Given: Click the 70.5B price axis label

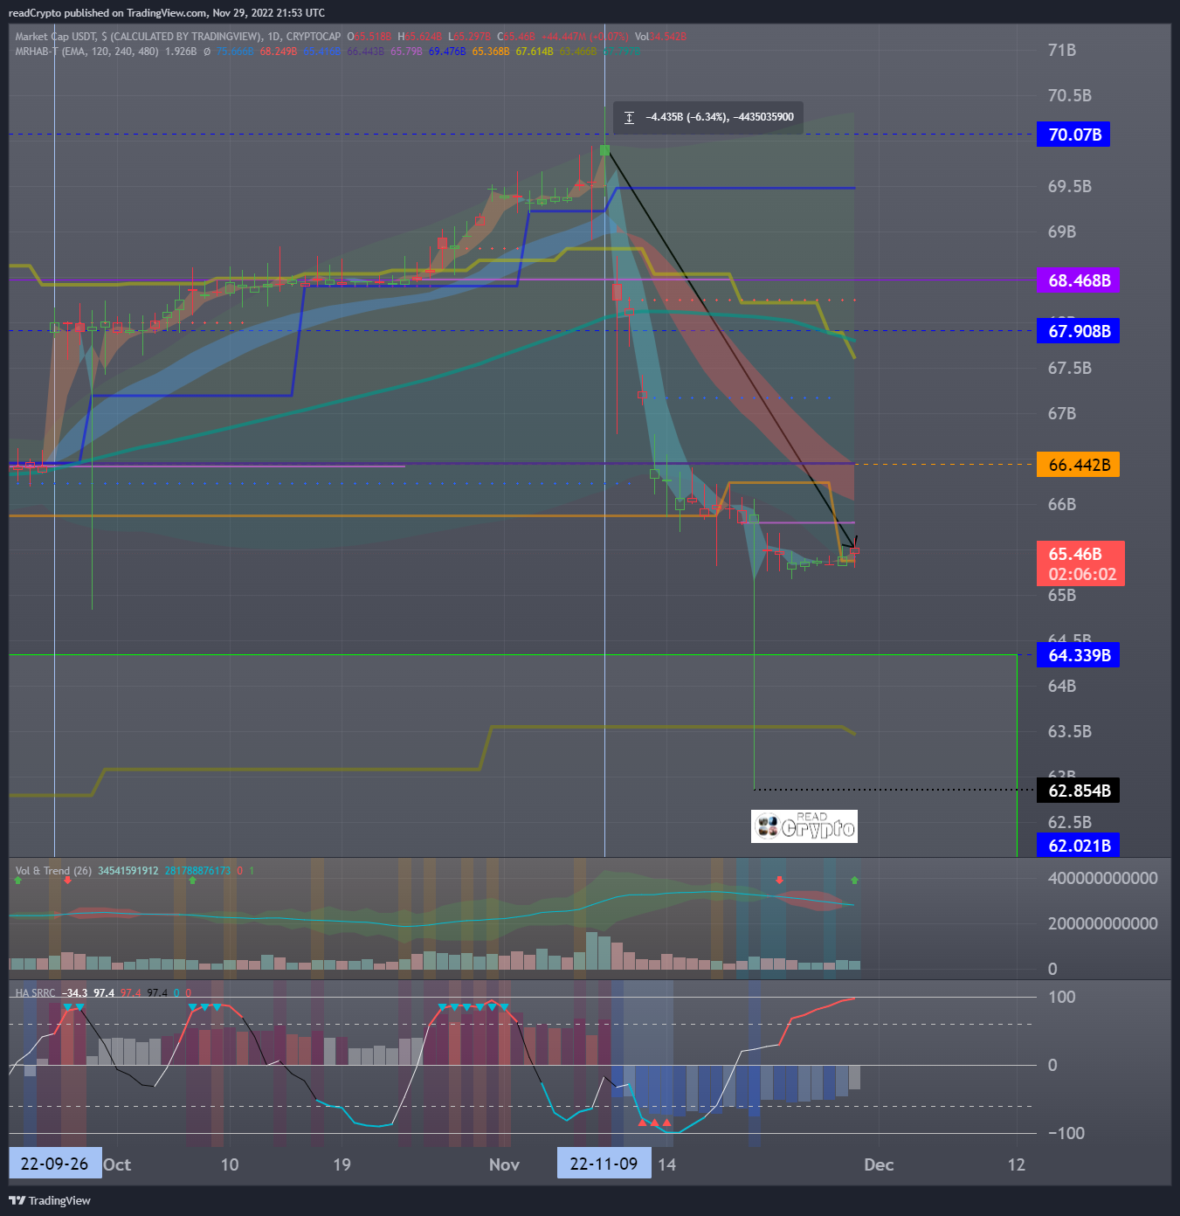Looking at the screenshot, I should tap(1070, 95).
